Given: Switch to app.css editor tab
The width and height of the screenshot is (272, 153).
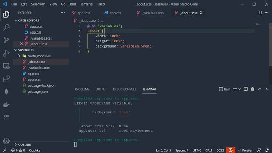Looking at the screenshot, I should pos(113,13).
